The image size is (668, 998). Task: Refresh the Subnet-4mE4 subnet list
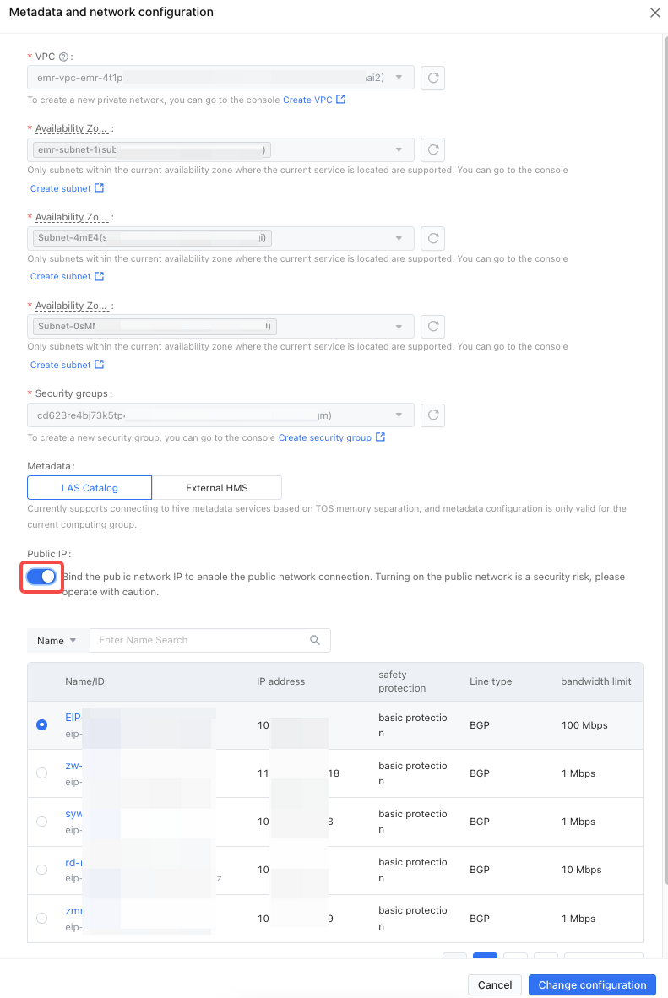click(433, 238)
